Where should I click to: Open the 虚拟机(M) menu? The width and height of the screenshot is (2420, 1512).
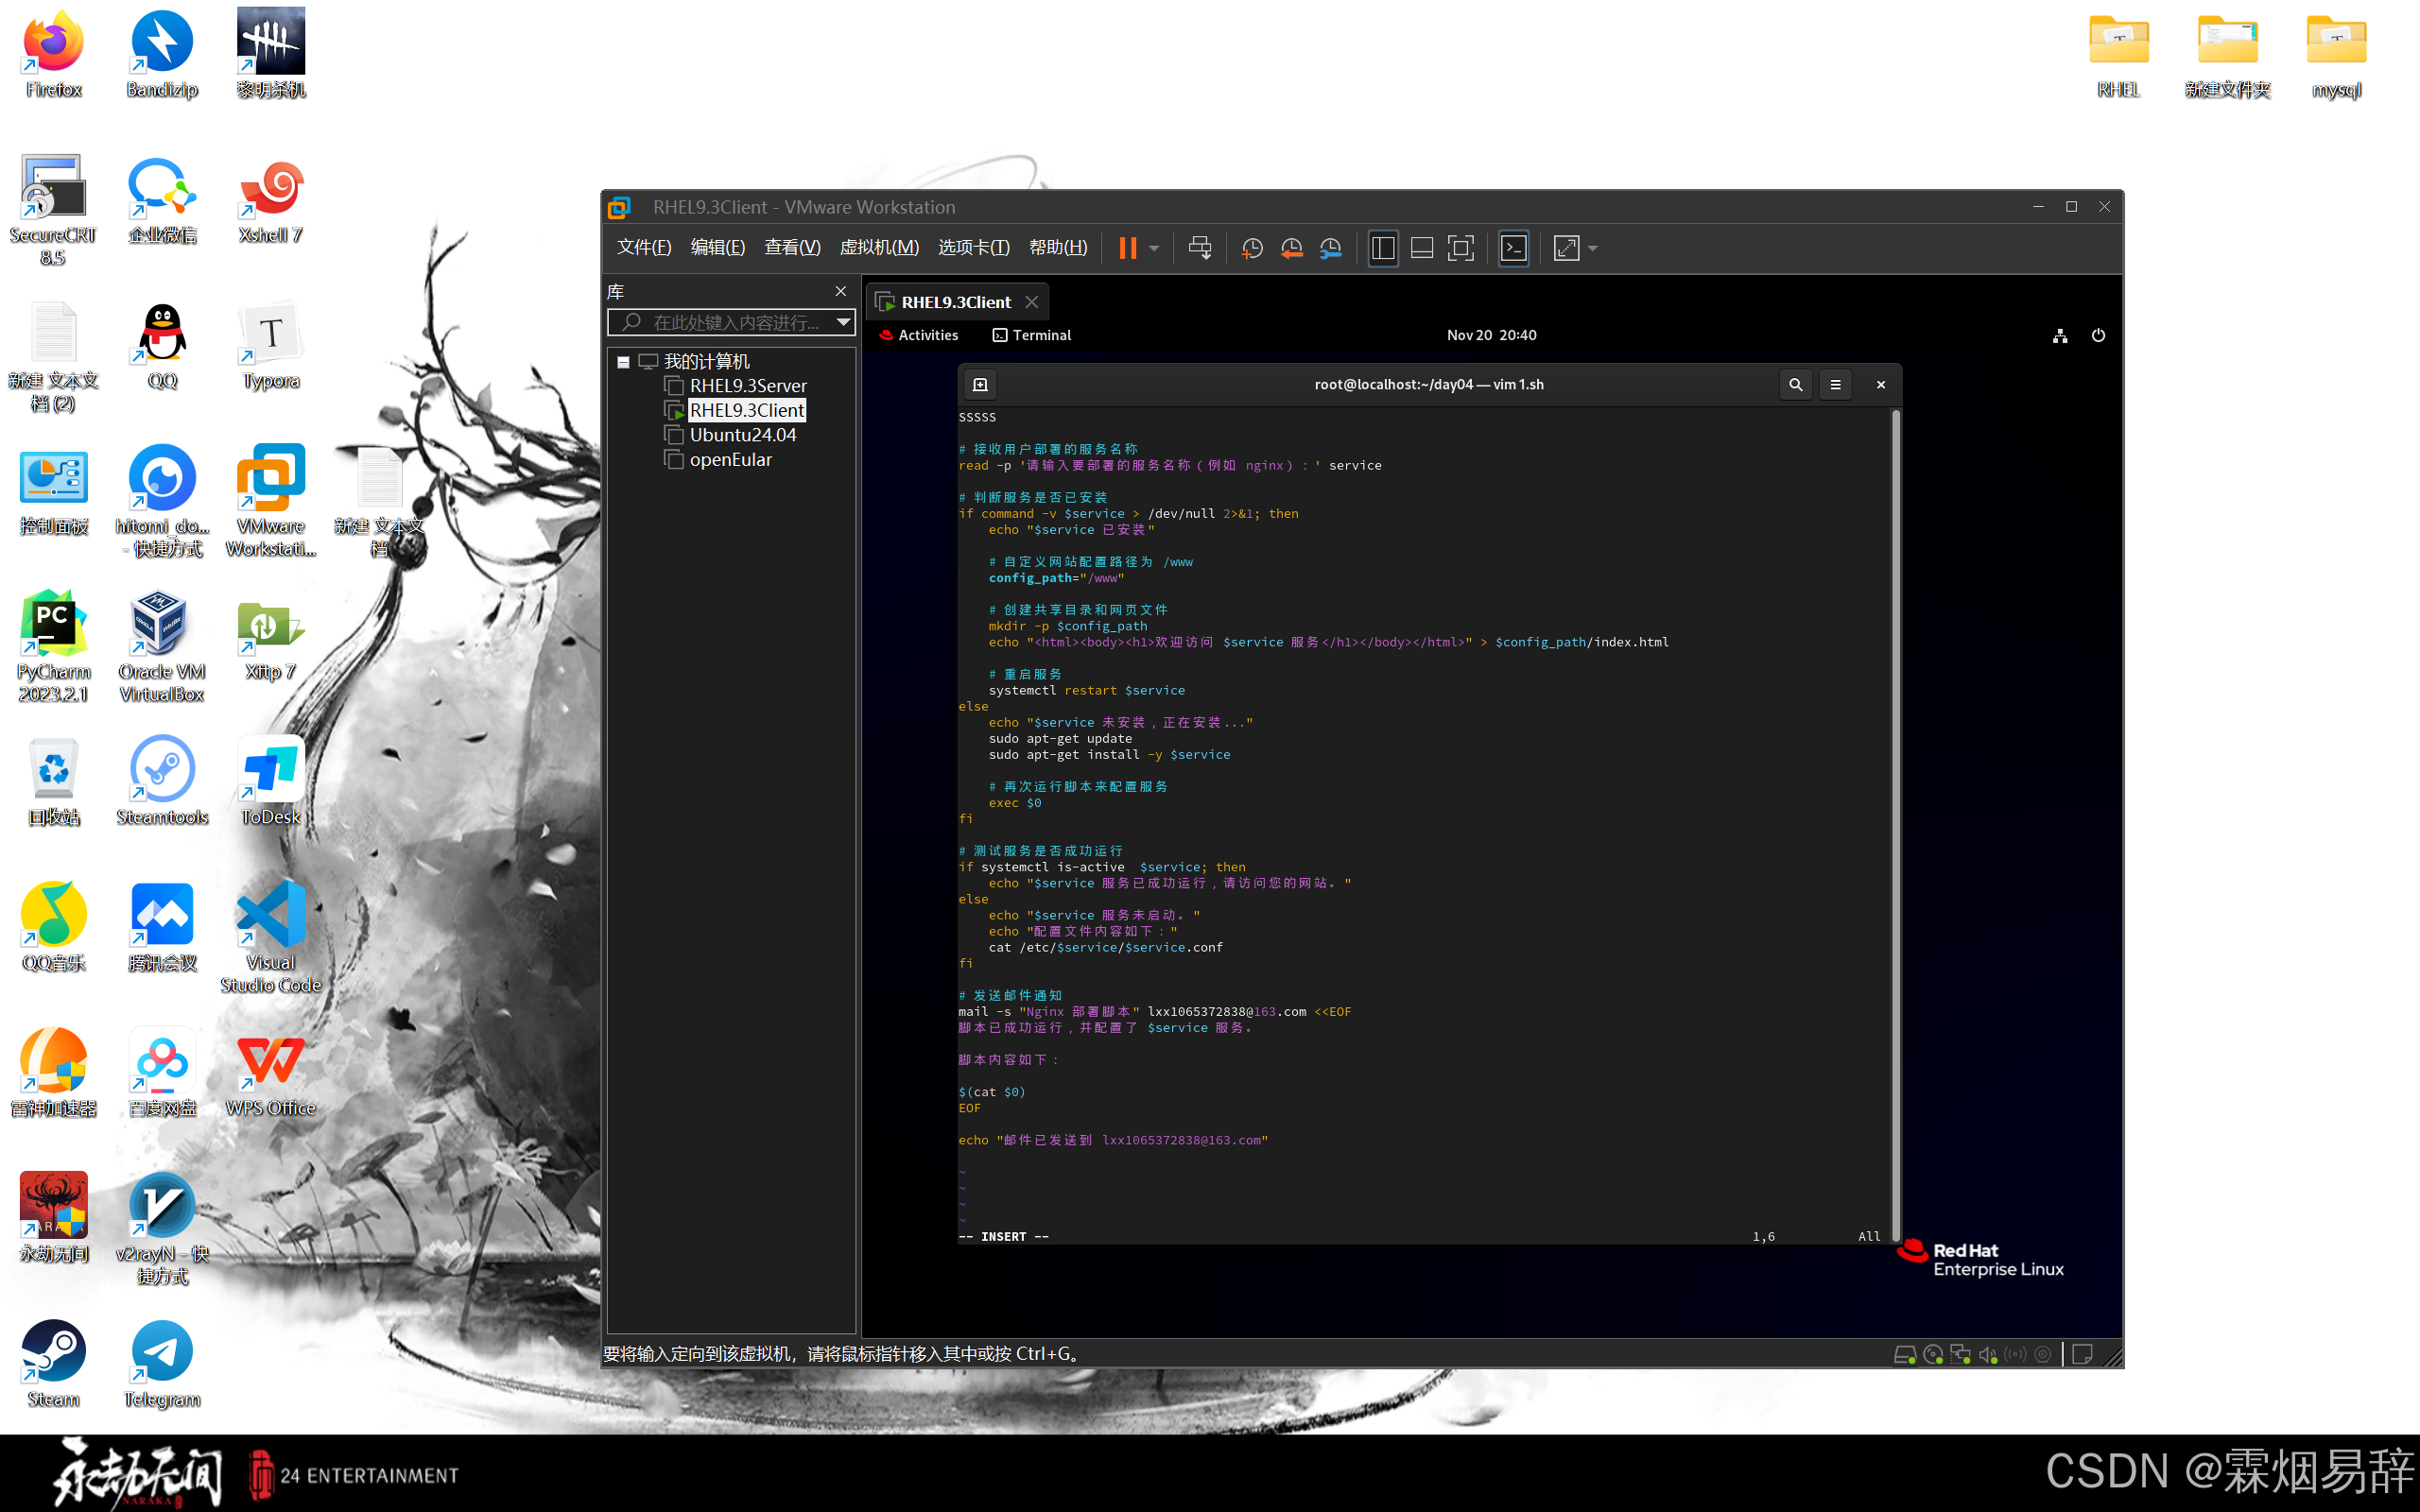[878, 247]
